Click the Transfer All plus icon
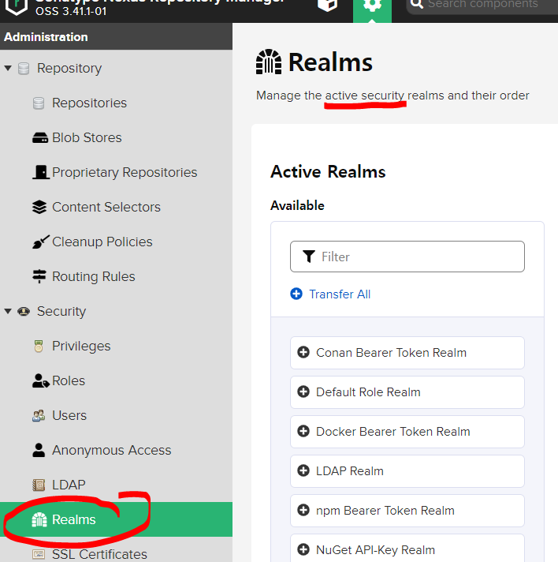This screenshot has height=562, width=558. (296, 294)
